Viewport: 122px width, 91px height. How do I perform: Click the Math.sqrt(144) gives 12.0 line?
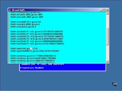pyautogui.click(x=24, y=49)
